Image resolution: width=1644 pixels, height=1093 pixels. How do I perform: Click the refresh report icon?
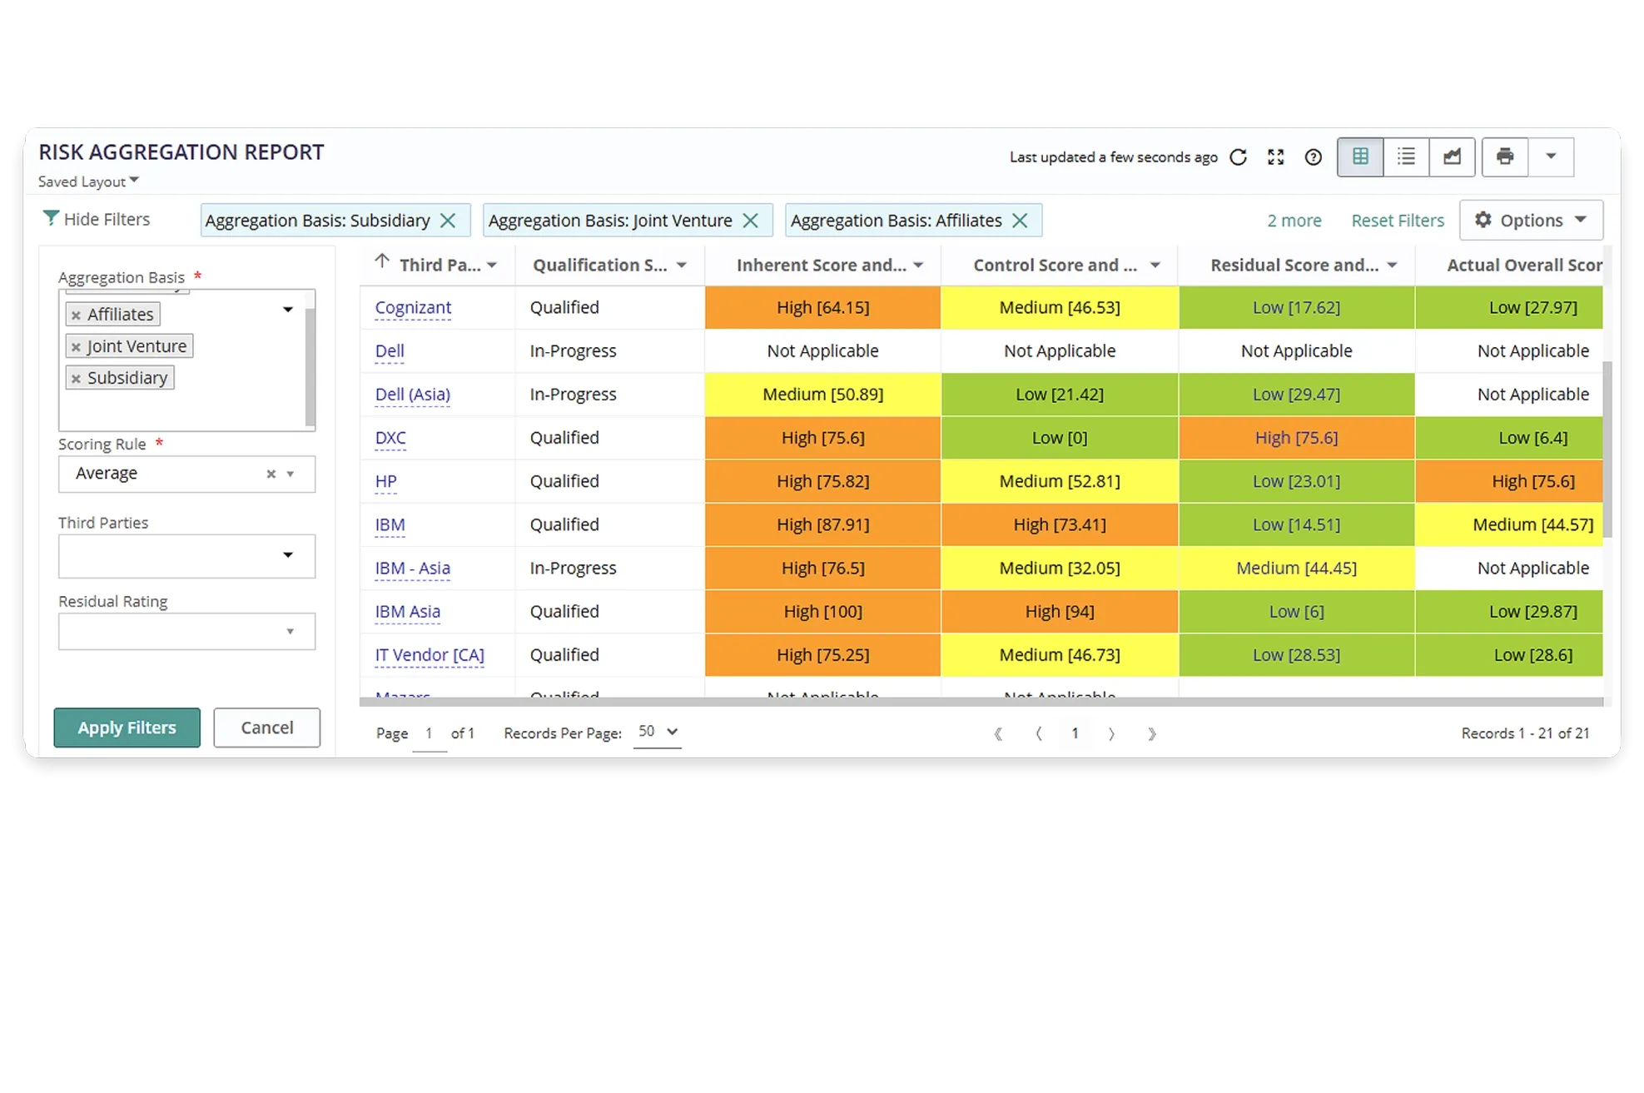click(1238, 157)
